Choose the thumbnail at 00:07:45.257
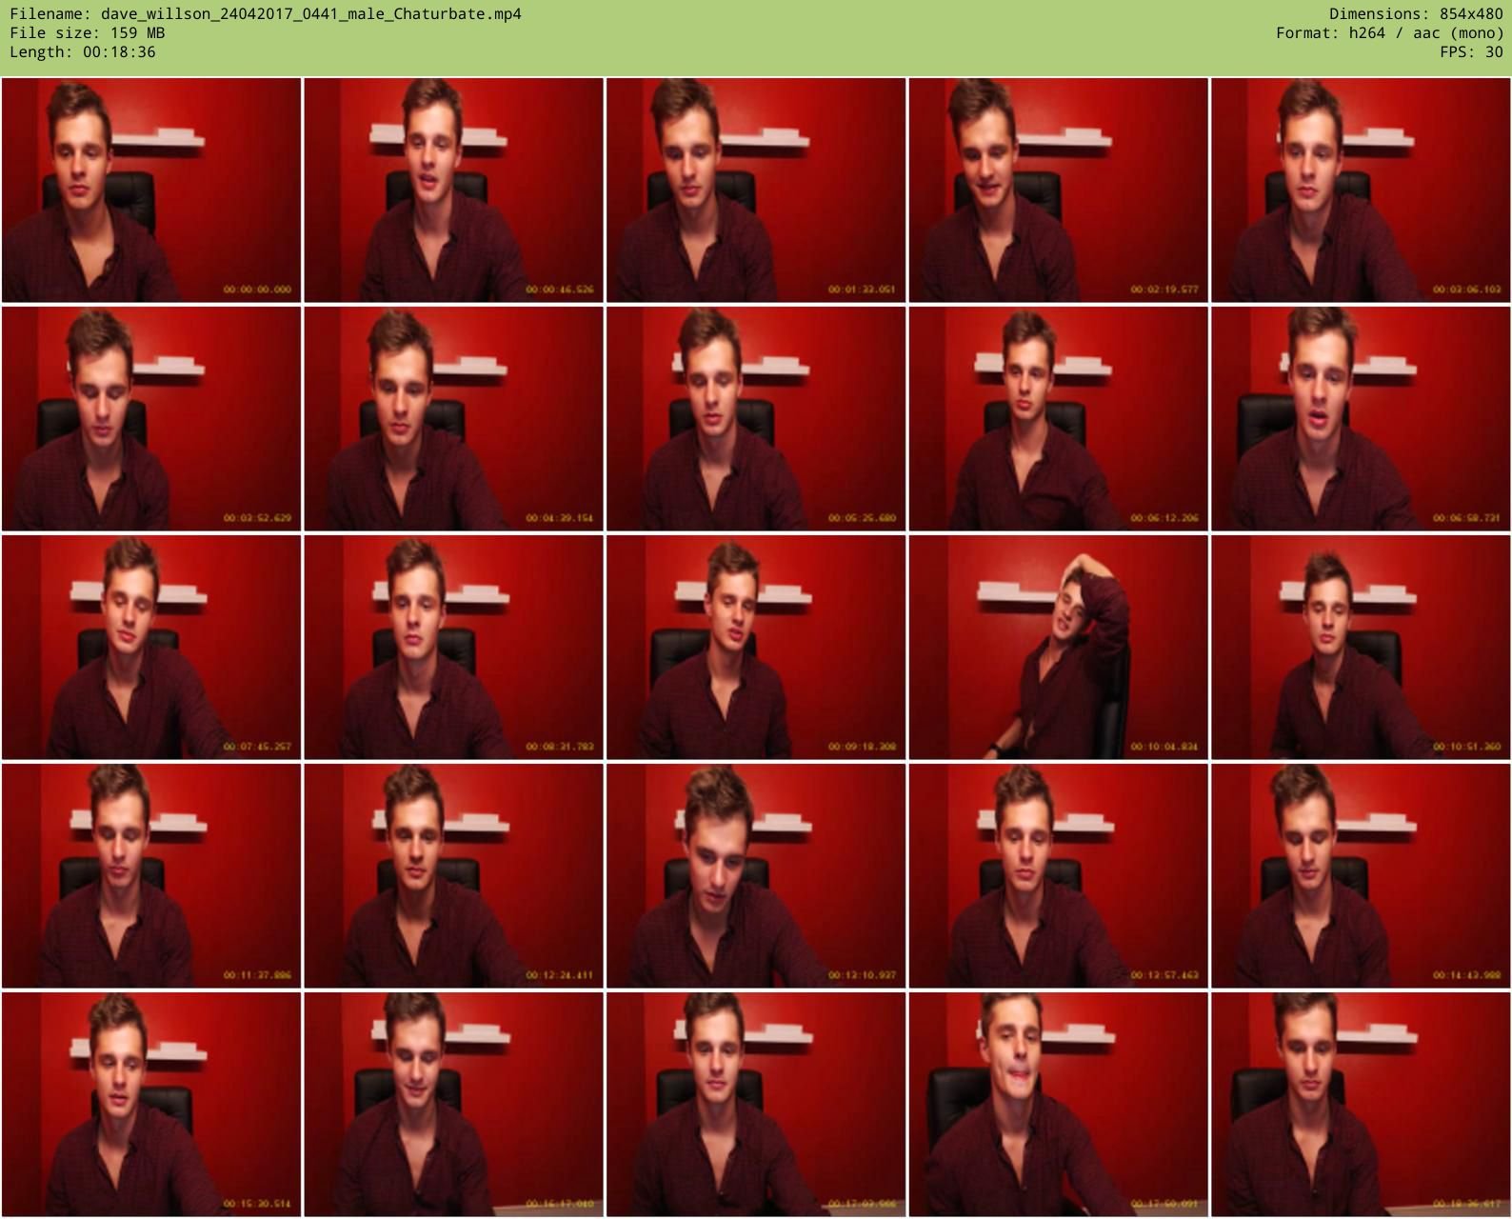The width and height of the screenshot is (1512, 1219). click(151, 648)
